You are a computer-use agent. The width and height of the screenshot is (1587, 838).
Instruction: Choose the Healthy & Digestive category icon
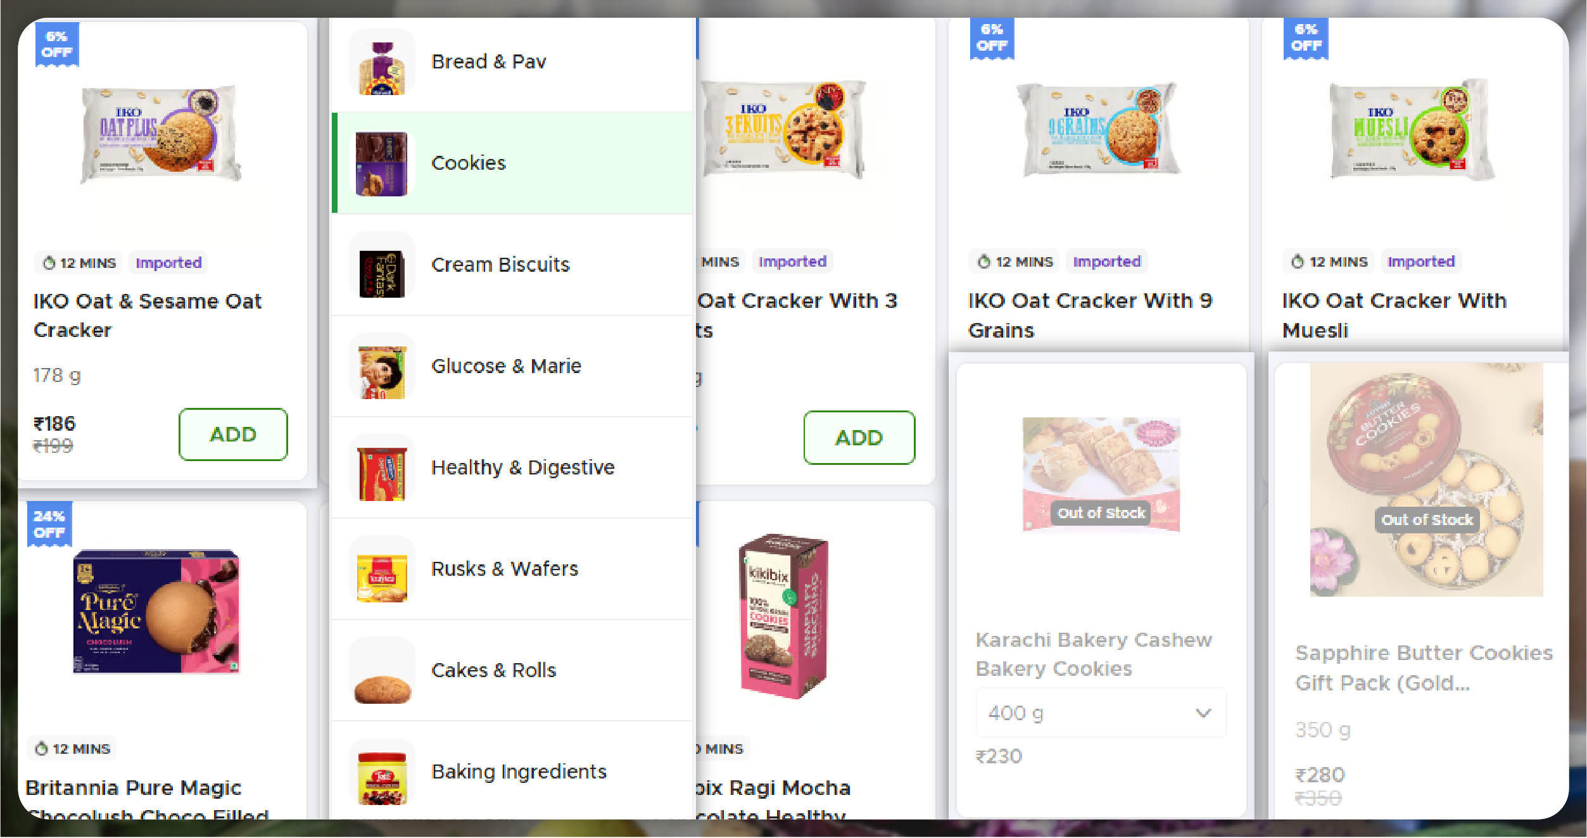(382, 468)
